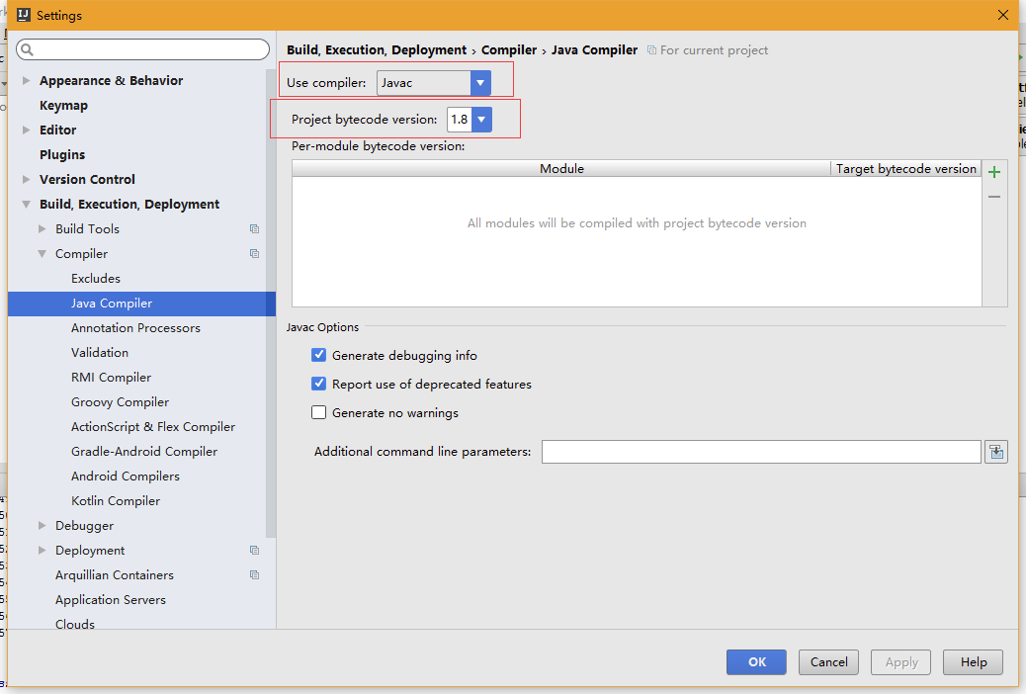
Task: Click Additional command line parameters field
Action: 761,452
